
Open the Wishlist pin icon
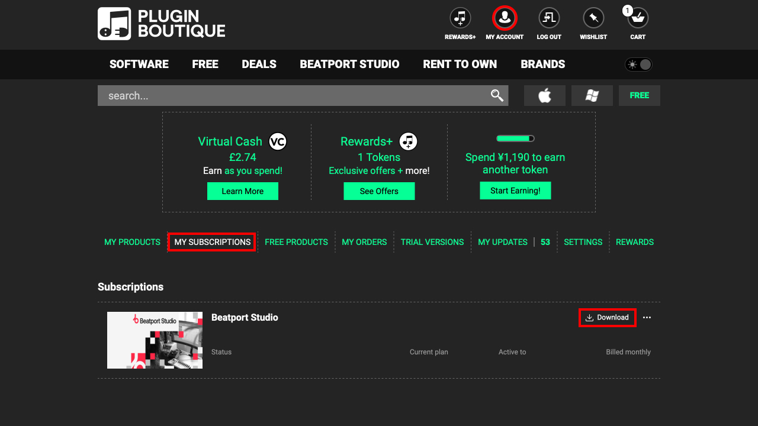[x=593, y=18]
